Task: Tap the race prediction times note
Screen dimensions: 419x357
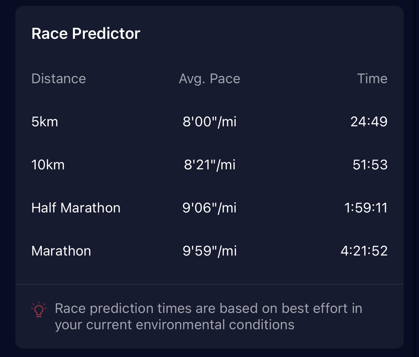Action: pos(209,317)
